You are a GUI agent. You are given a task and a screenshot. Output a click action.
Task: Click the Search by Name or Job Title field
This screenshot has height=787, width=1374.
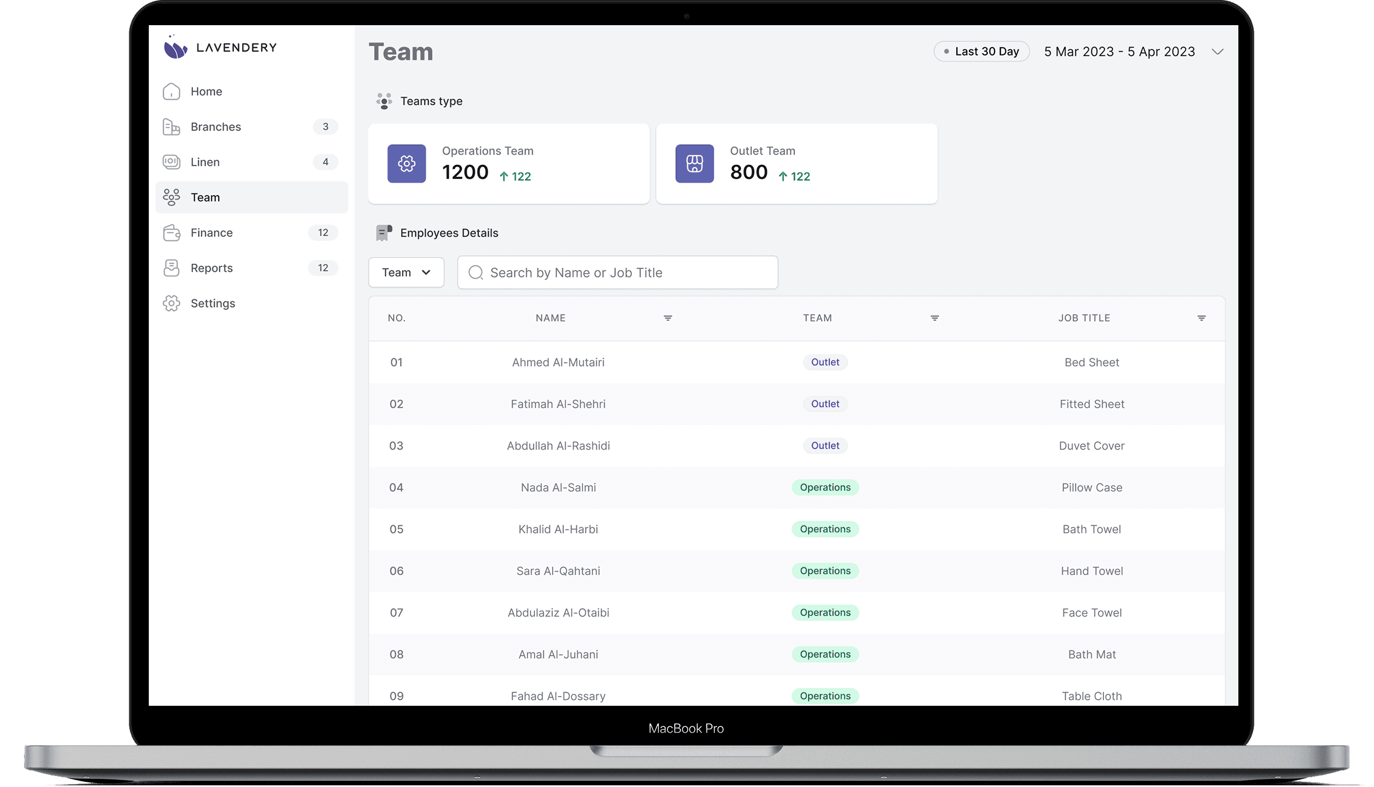618,273
